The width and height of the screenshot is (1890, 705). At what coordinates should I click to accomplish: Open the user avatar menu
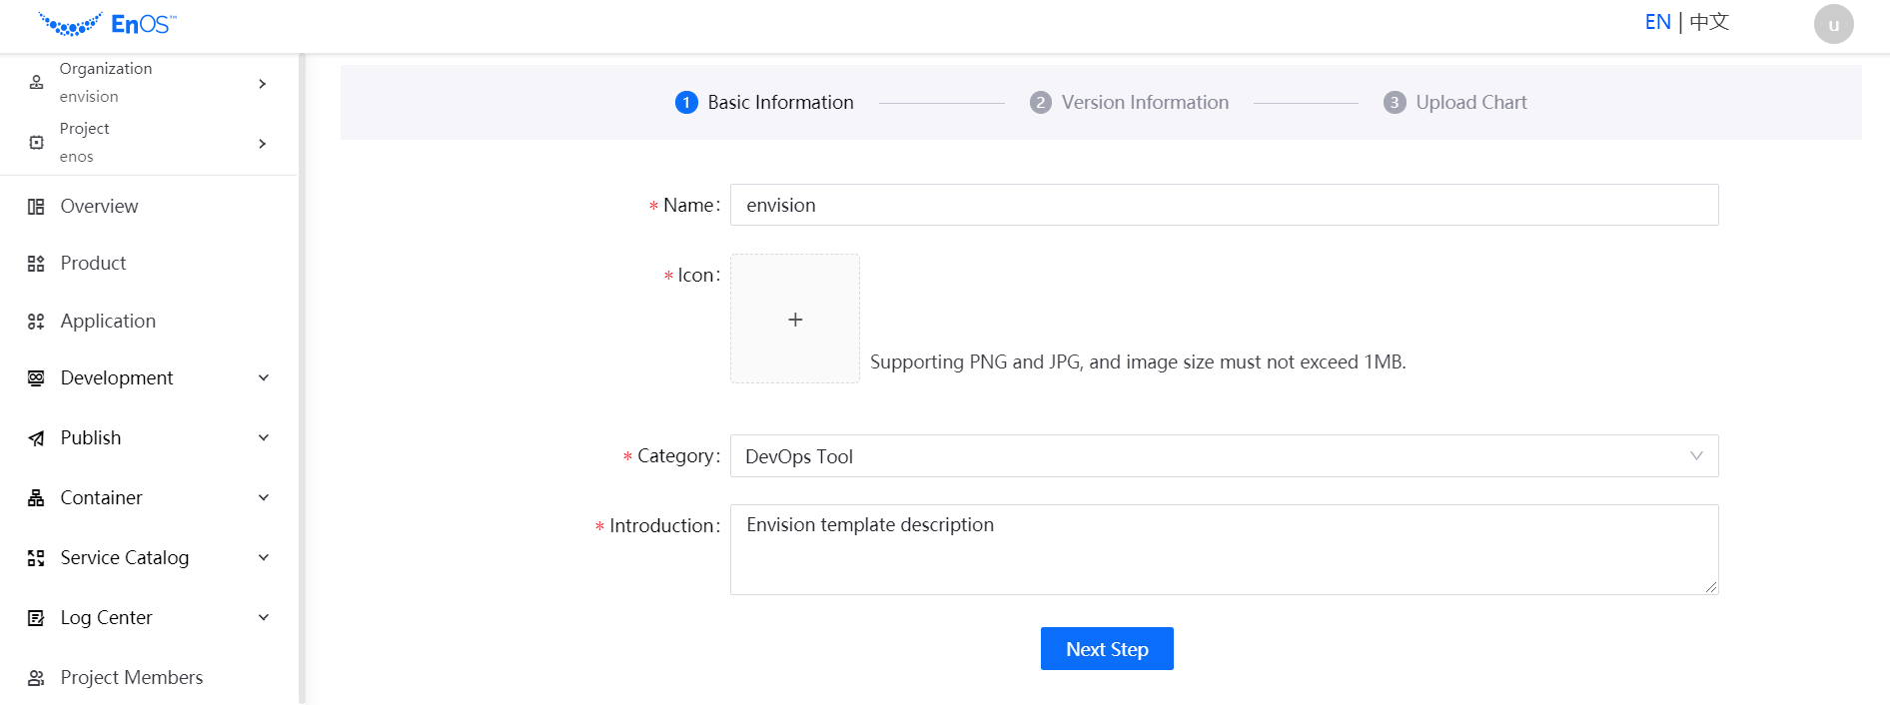(1833, 24)
